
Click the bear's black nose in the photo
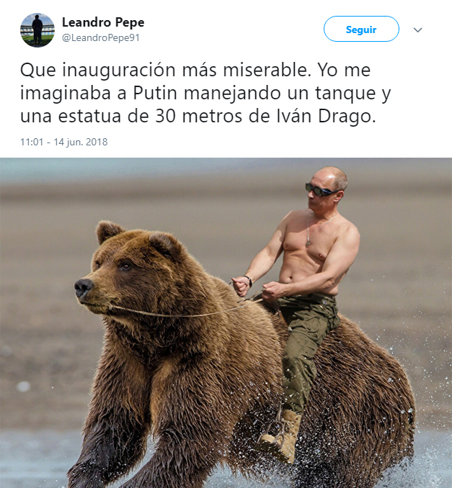point(83,286)
